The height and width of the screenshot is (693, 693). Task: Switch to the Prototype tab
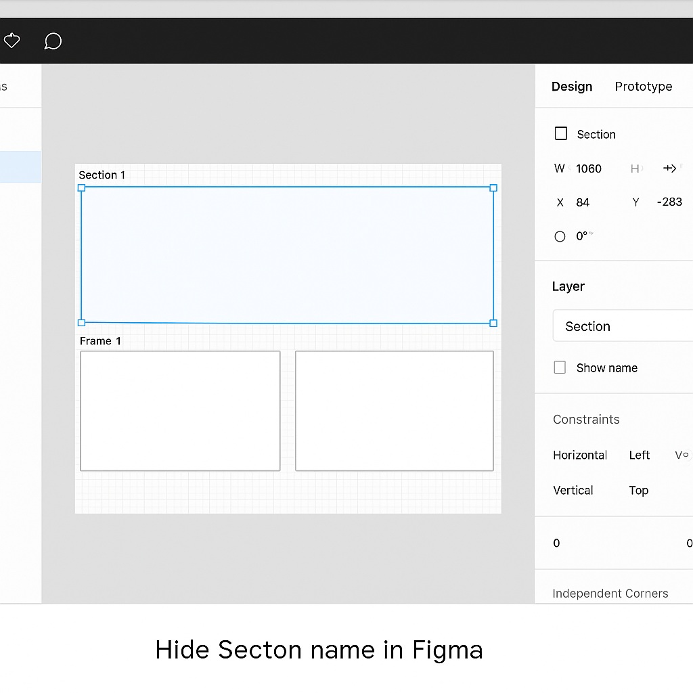(x=643, y=87)
